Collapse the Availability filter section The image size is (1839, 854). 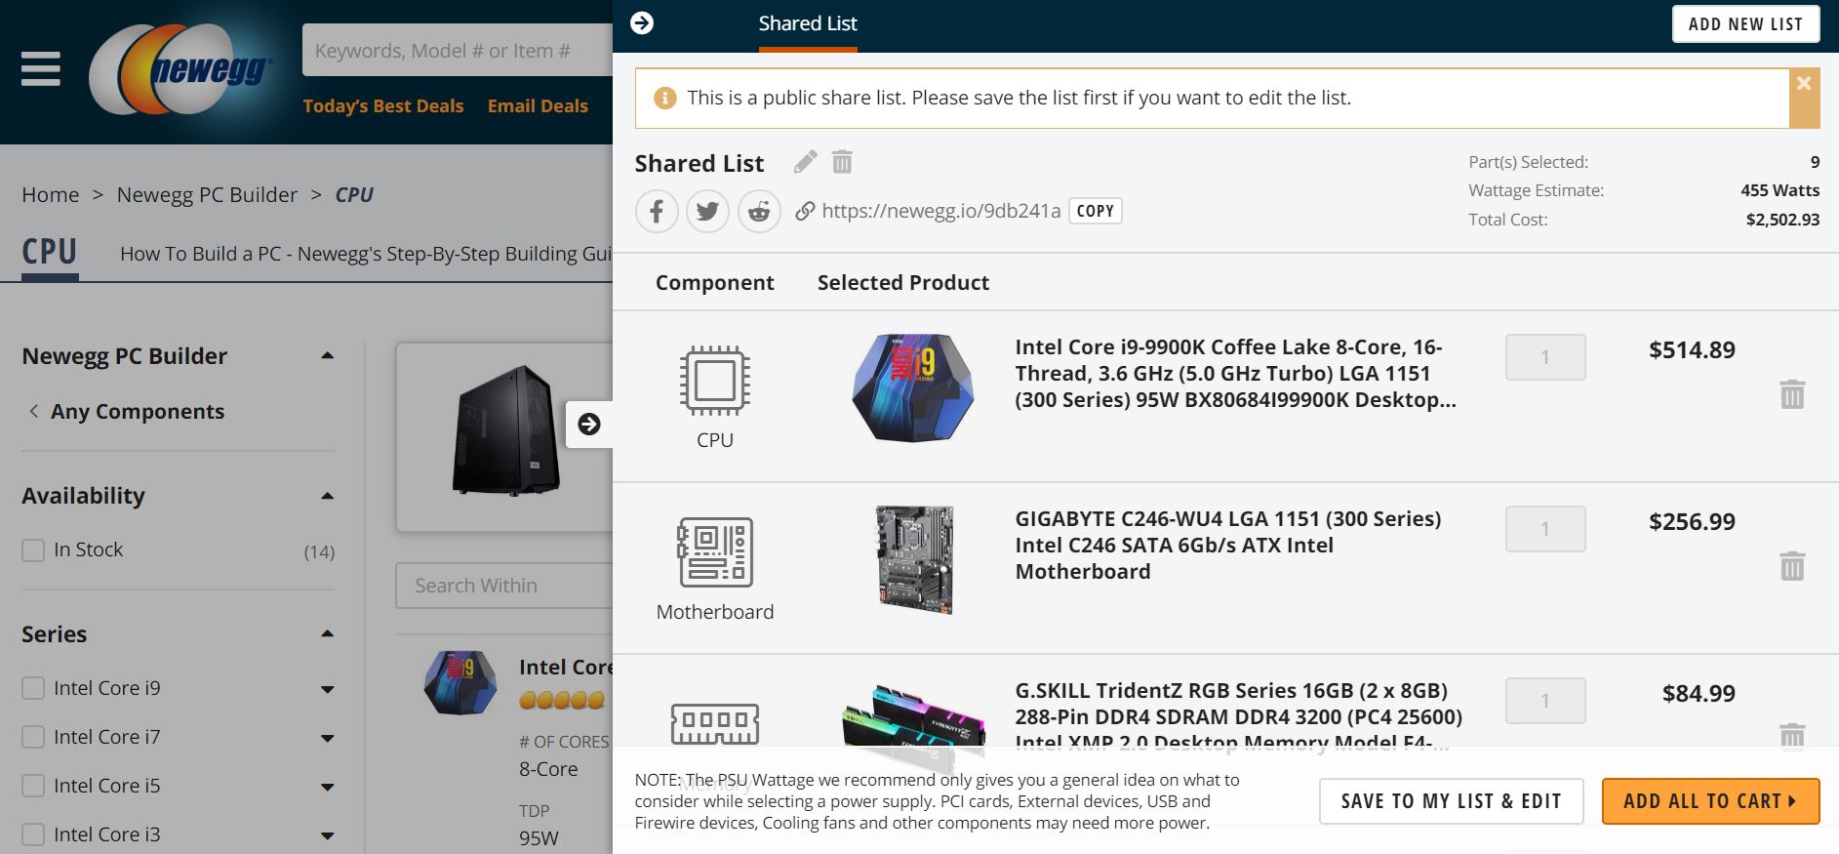pos(328,497)
